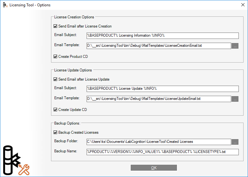Image resolution: width=248 pixels, height=177 pixels.
Task: Click the License Creation Email Subject field
Action: [x=162, y=36]
